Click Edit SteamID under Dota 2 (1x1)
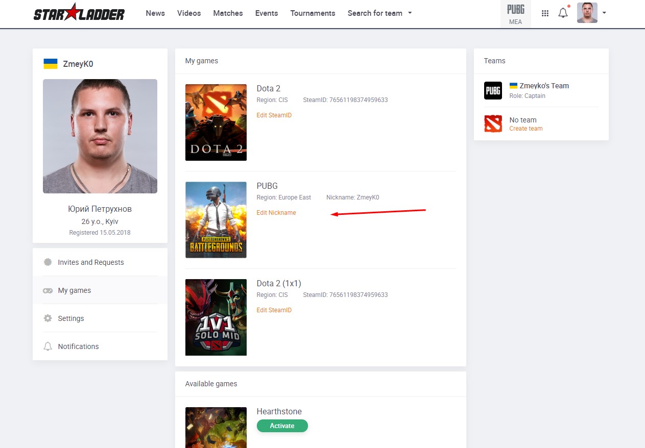The height and width of the screenshot is (448, 645). click(x=274, y=310)
